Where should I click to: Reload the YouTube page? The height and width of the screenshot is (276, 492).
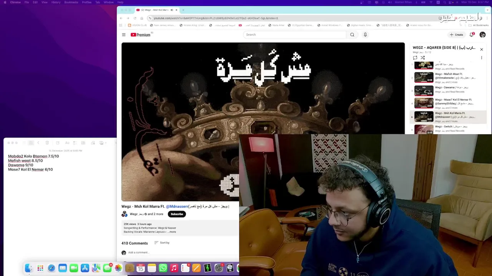(135, 18)
